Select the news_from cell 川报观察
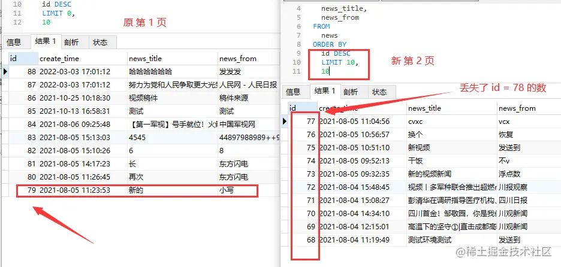561x267 pixels. coord(529,187)
